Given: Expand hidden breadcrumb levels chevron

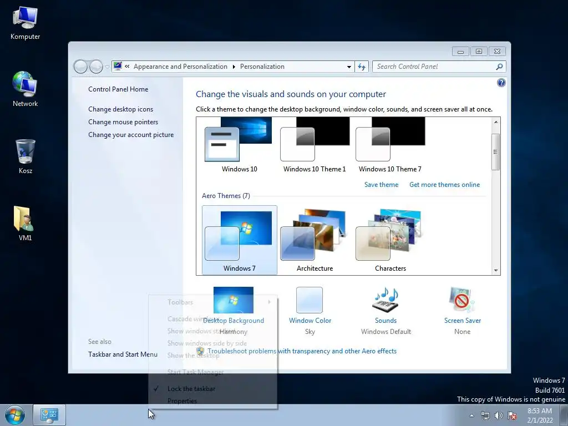Looking at the screenshot, I should [127, 67].
